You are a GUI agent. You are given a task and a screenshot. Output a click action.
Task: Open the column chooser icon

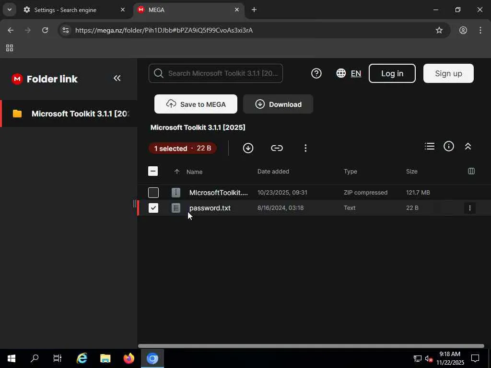tap(471, 171)
